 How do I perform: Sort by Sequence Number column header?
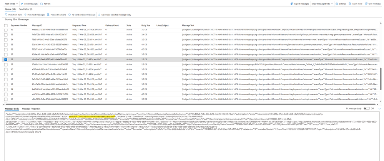(19, 25)
